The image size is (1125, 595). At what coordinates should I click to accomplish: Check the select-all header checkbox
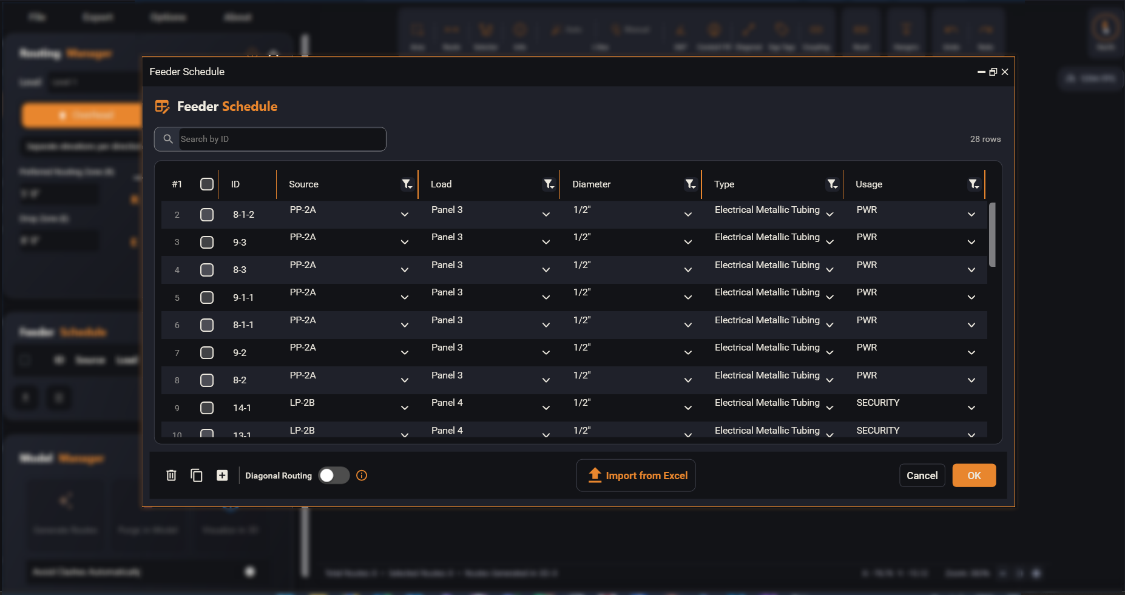207,184
